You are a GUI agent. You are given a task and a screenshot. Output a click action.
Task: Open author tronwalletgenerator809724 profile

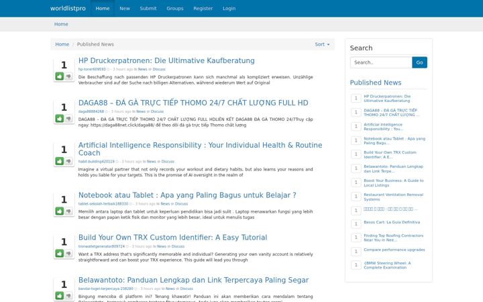101,246
